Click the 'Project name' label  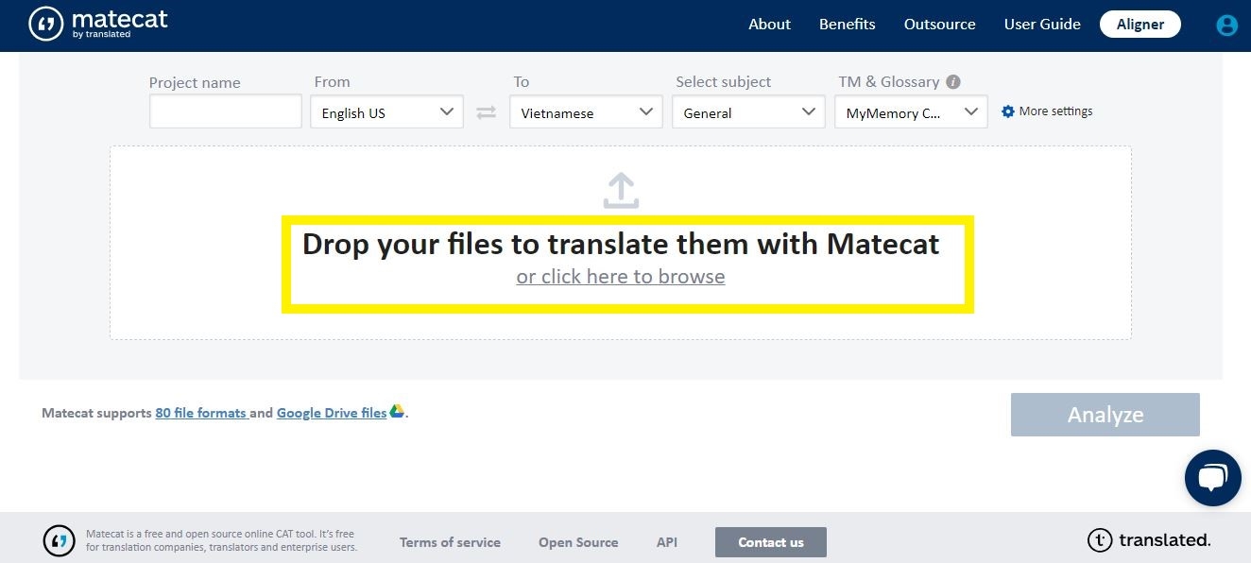coord(195,83)
